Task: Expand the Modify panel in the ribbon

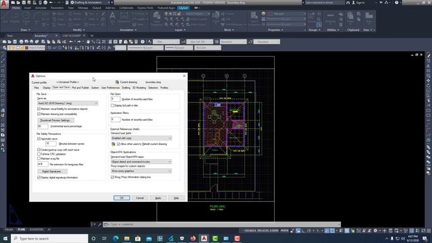Action: [78, 30]
